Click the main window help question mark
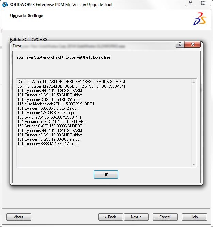This screenshot has height=227, width=213. 190,3
